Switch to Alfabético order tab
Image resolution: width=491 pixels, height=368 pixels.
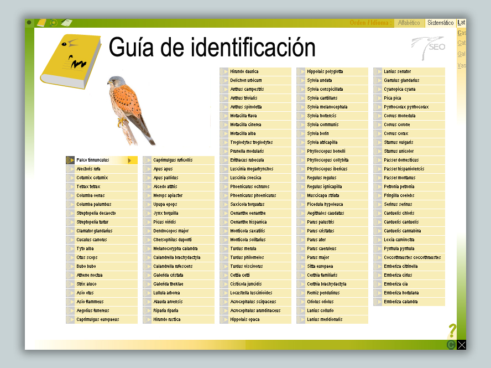point(409,23)
